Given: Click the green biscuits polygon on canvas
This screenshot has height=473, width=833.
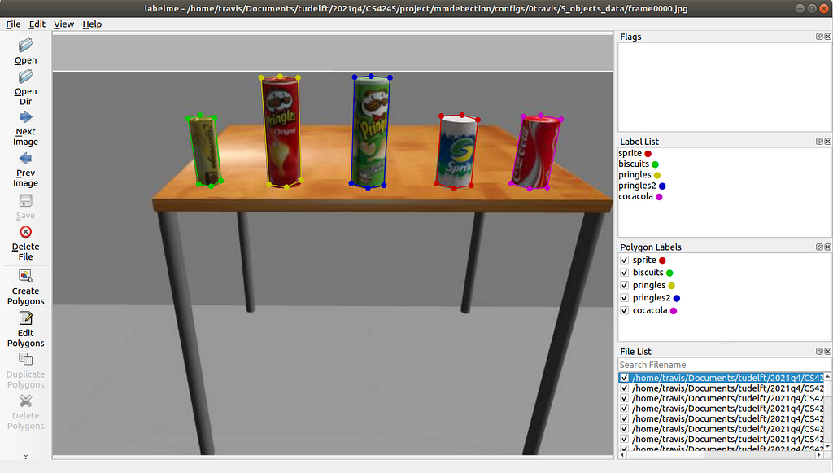Looking at the screenshot, I should pyautogui.click(x=204, y=151).
